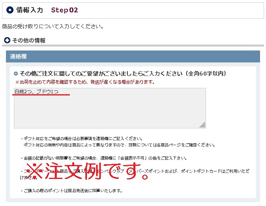Click the Step02 label in the header
Image resolution: width=266 pixels, height=206 pixels.
click(x=65, y=10)
